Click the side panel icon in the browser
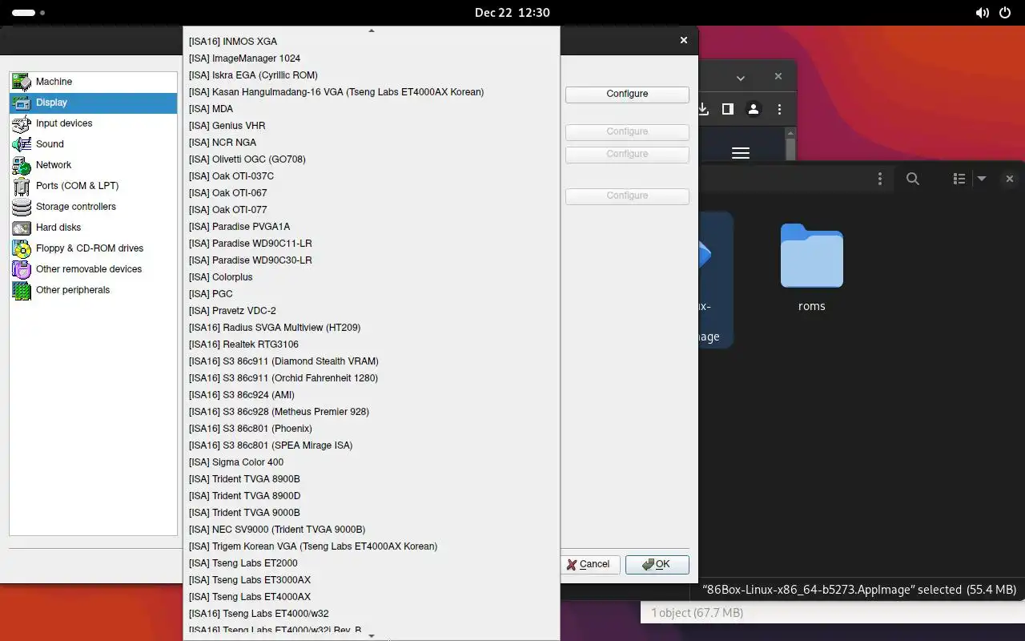 click(x=728, y=109)
